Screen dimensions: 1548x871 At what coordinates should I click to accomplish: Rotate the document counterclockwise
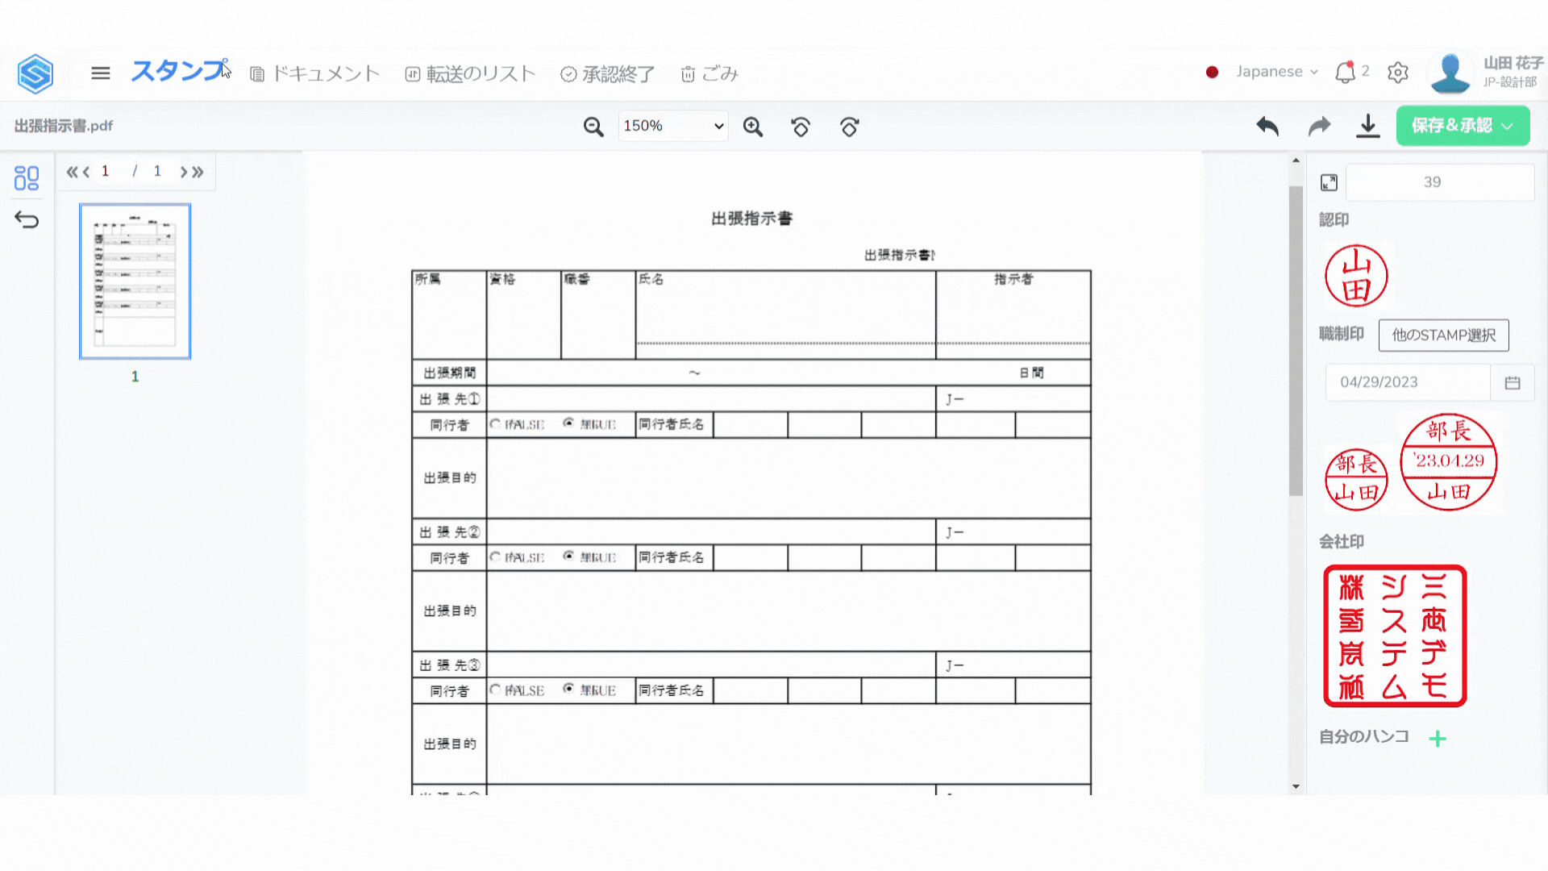click(801, 127)
